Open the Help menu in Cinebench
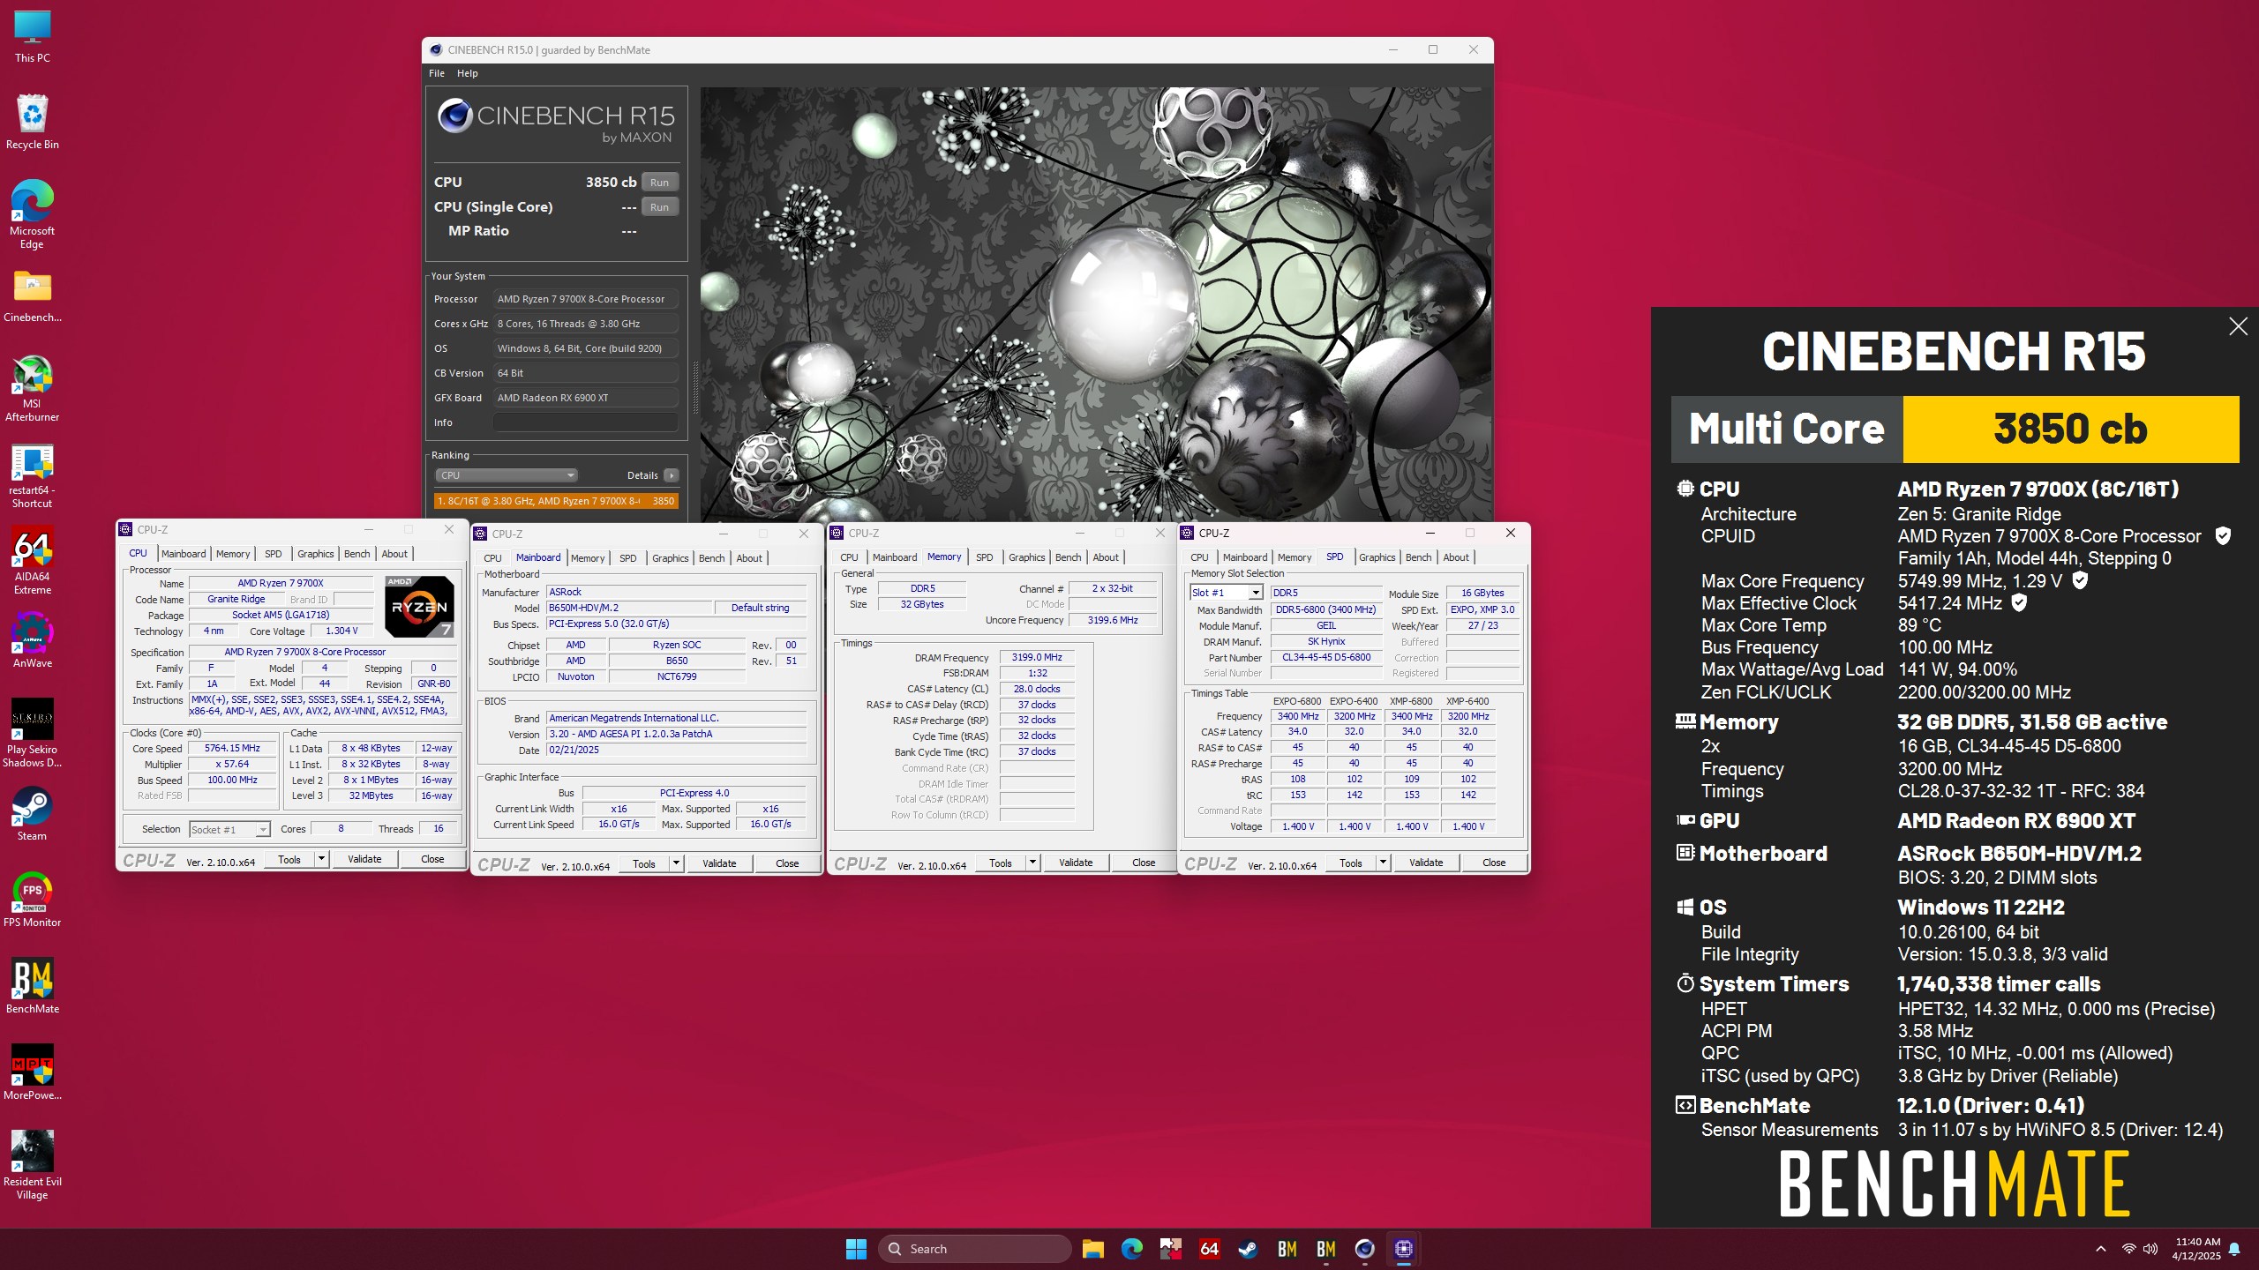The height and width of the screenshot is (1270, 2259). [467, 73]
